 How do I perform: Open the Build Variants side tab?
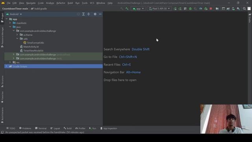click(2, 115)
